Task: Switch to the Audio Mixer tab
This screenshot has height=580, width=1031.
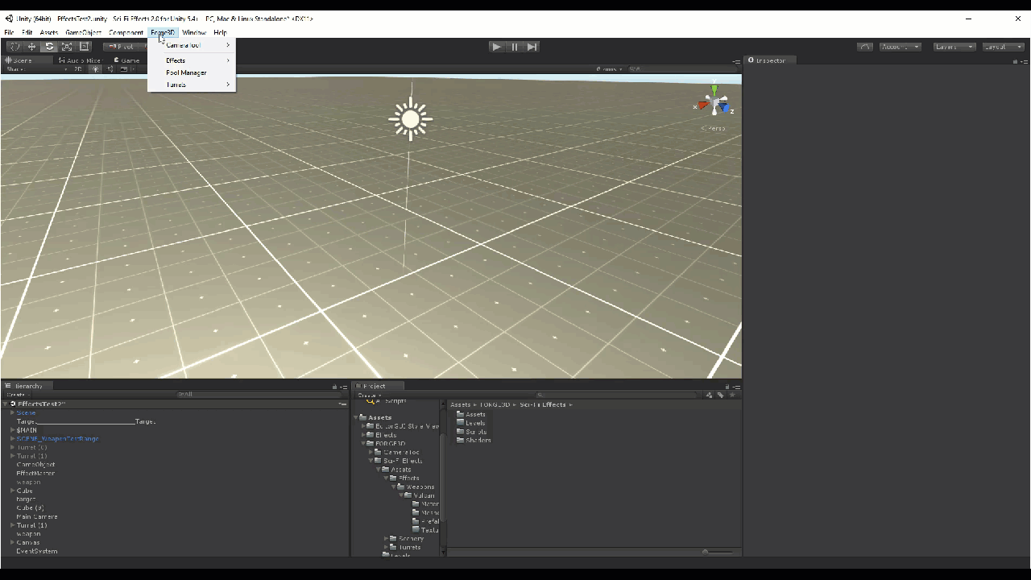Action: (81, 60)
